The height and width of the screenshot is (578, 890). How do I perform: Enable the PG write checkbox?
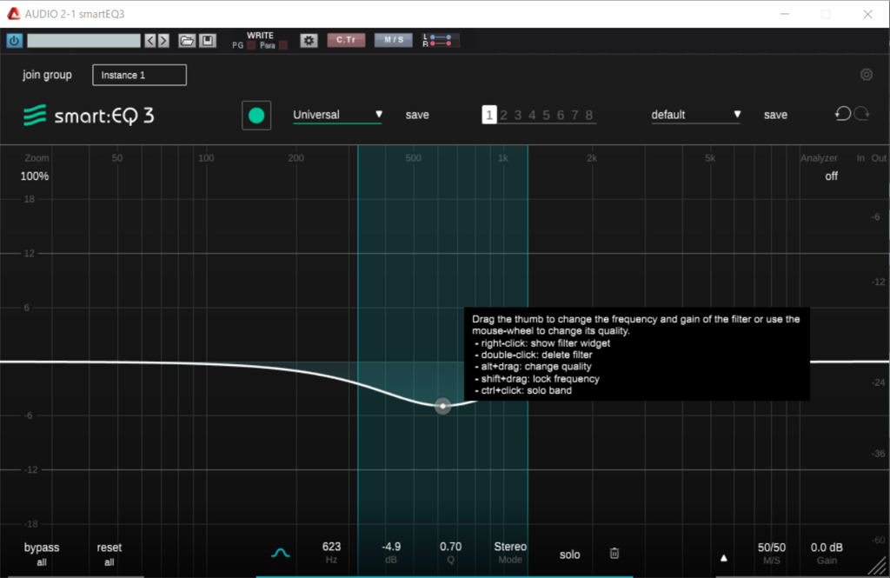tap(251, 45)
